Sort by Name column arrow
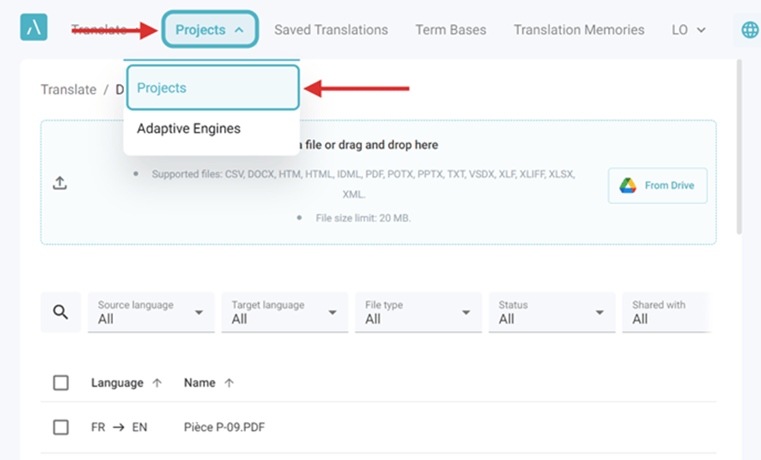The image size is (761, 460). click(229, 383)
